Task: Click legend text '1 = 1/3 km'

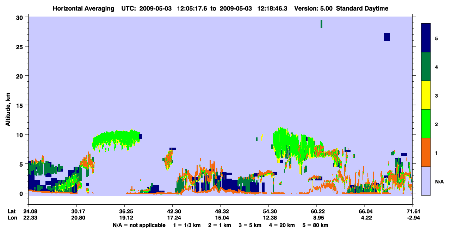Action: [187, 225]
